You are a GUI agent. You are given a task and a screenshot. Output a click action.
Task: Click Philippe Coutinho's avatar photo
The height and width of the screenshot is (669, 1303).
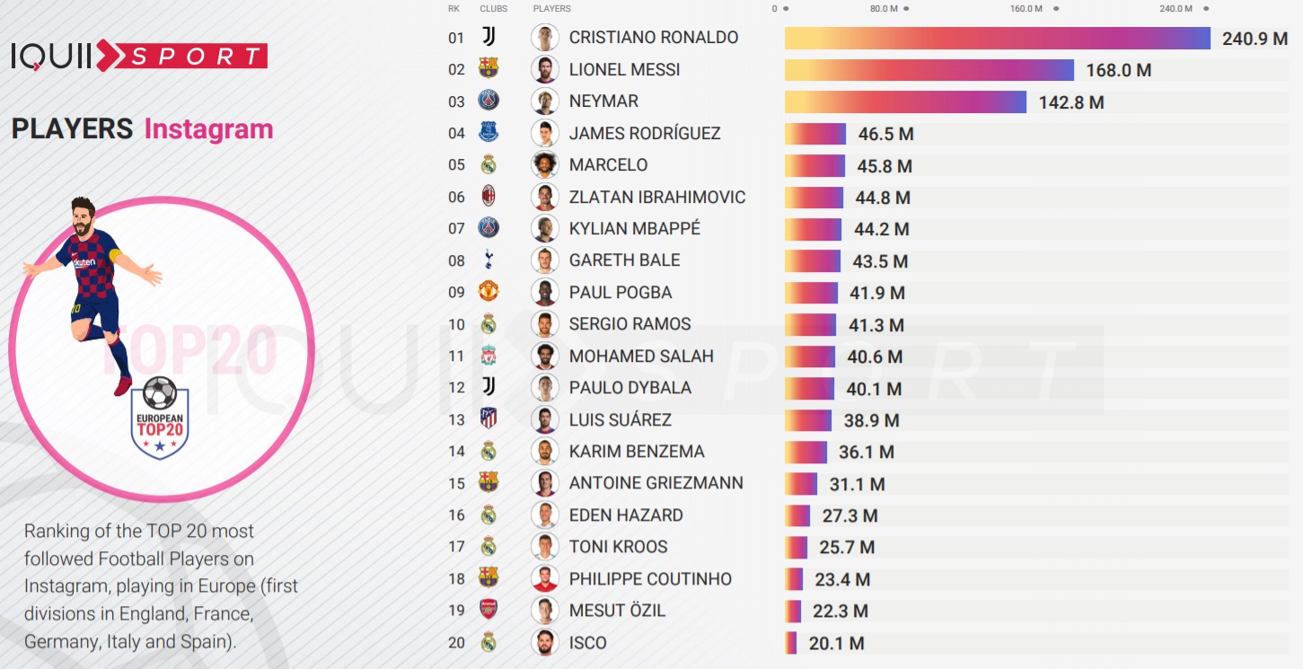click(x=545, y=578)
